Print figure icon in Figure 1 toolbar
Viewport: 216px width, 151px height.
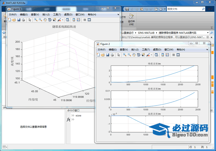pyautogui.click(x=24, y=20)
